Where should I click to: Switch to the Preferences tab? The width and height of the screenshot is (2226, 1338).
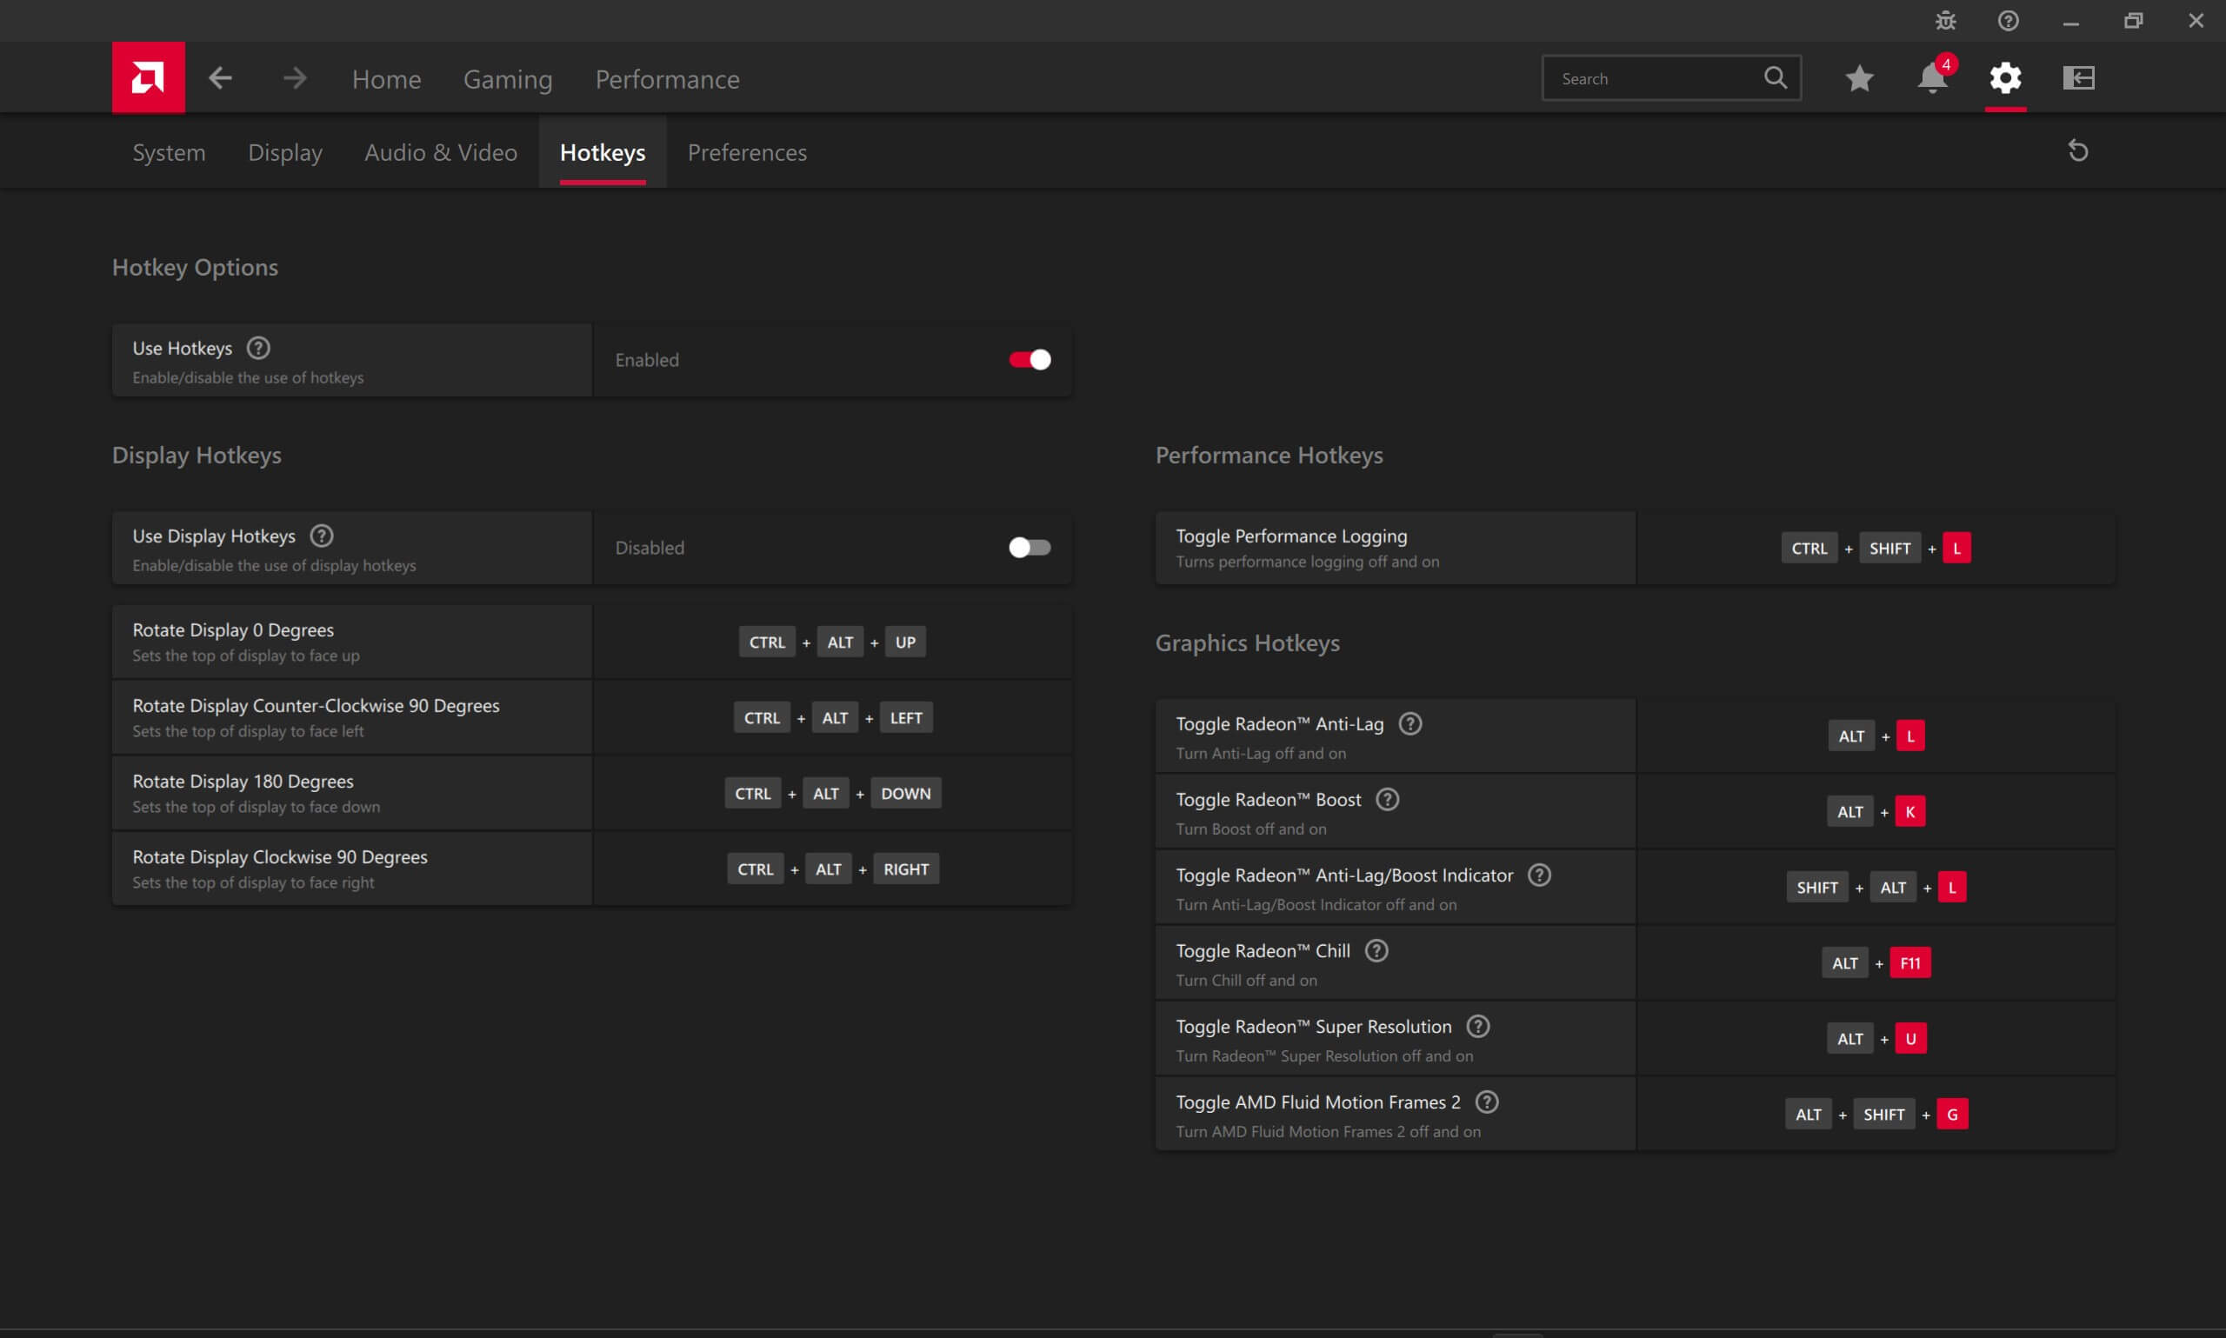pyautogui.click(x=747, y=152)
